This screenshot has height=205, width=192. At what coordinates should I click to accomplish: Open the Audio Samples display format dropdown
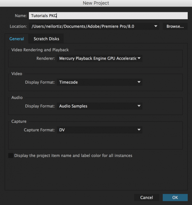99,106
